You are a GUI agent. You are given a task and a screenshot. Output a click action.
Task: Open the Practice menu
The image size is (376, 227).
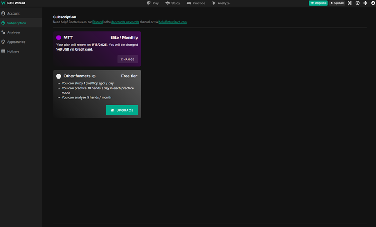[196, 3]
